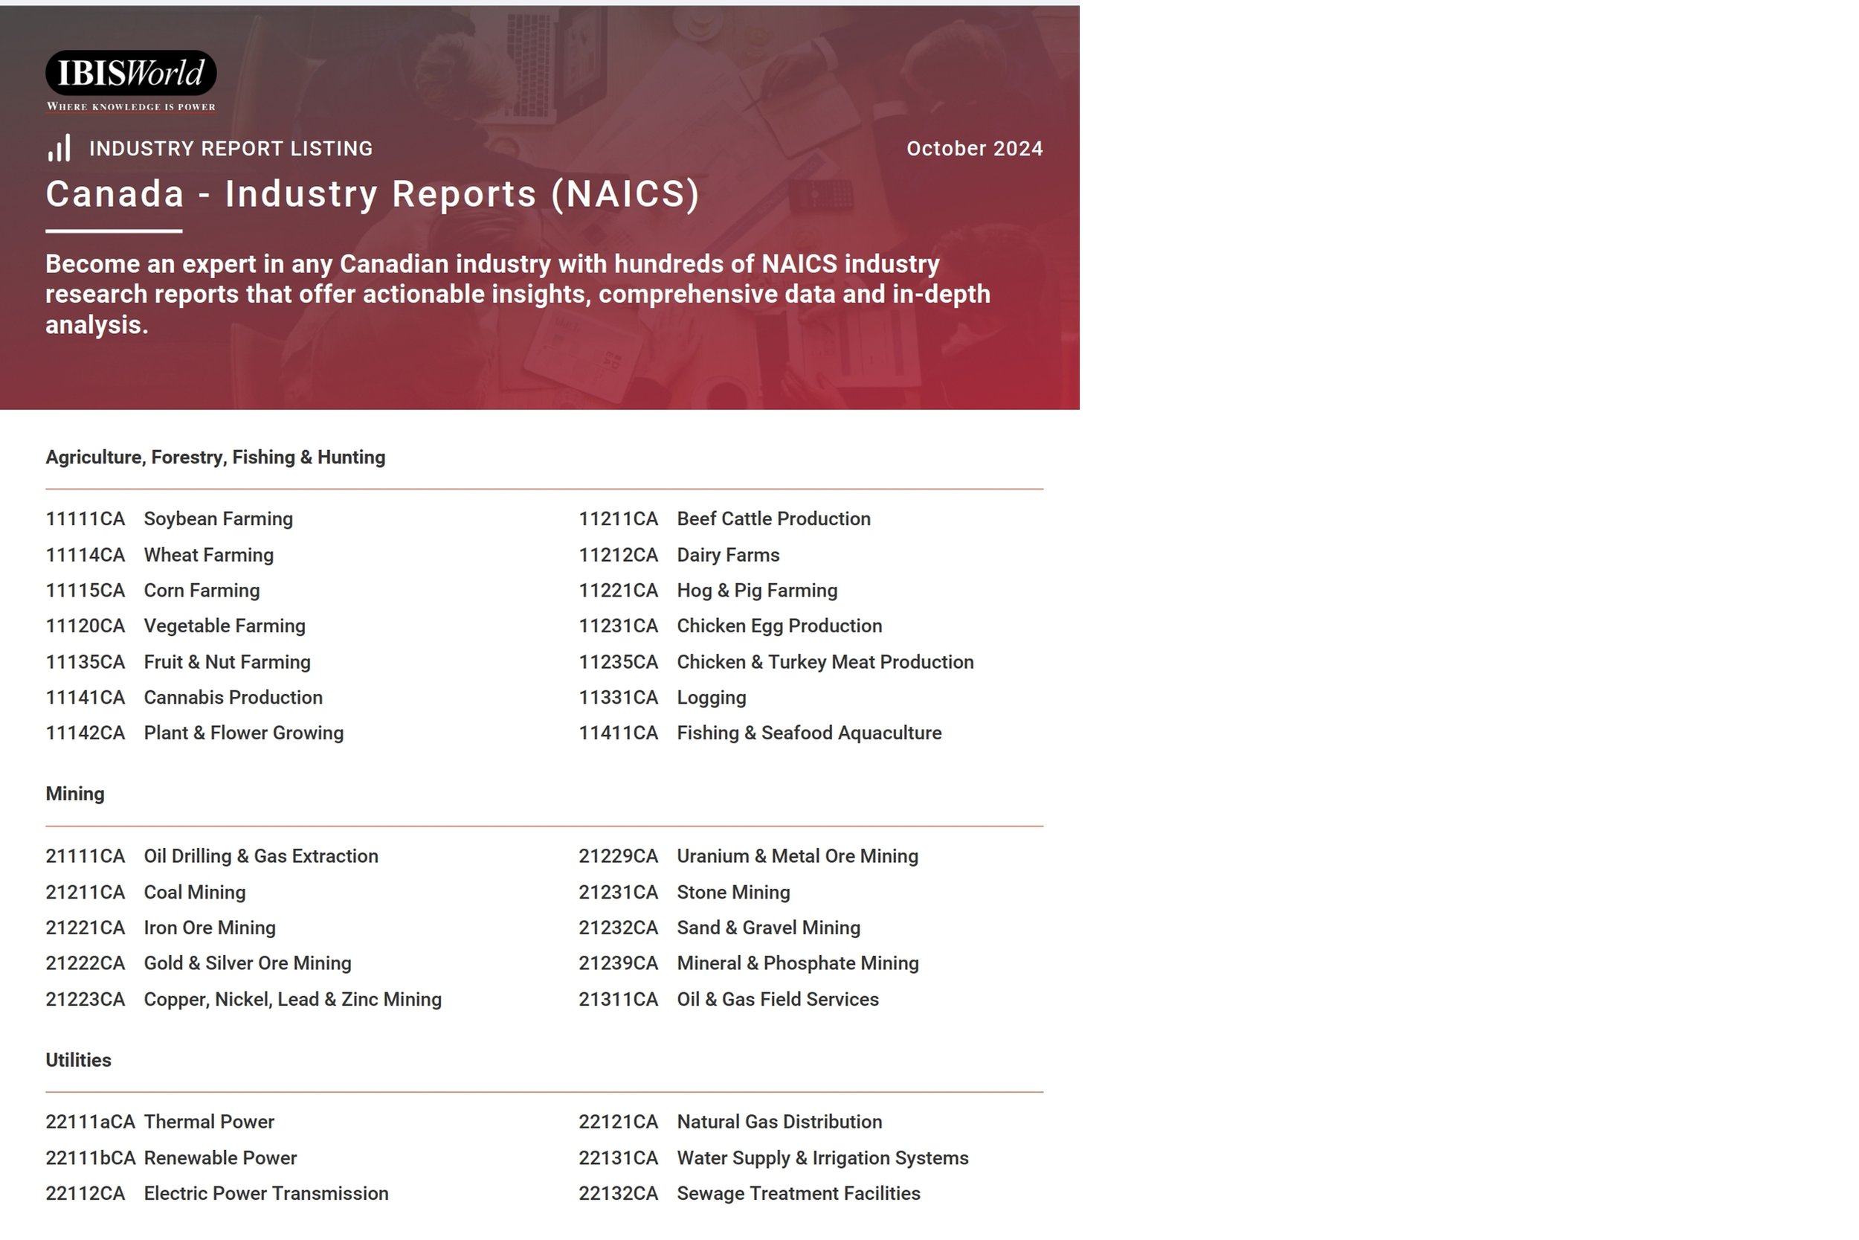Select the Canada - Industry Reports (NAICS) title
1859x1240 pixels.
click(373, 193)
